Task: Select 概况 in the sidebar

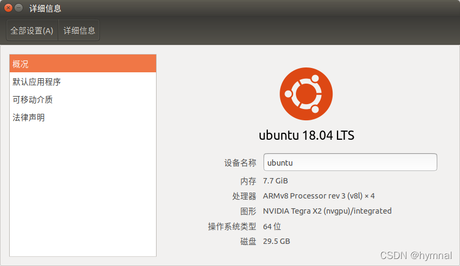Action: click(83, 64)
